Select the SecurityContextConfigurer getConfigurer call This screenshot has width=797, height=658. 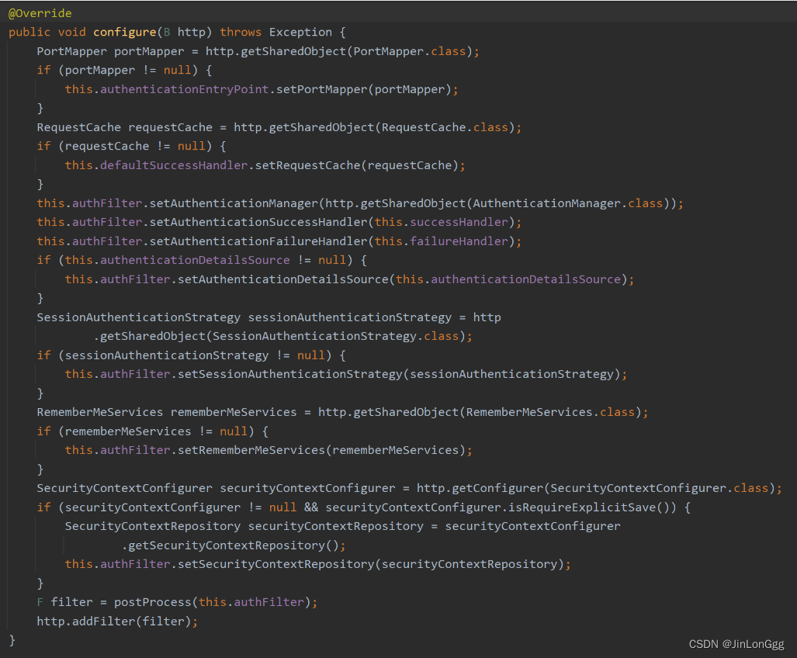pyautogui.click(x=497, y=488)
